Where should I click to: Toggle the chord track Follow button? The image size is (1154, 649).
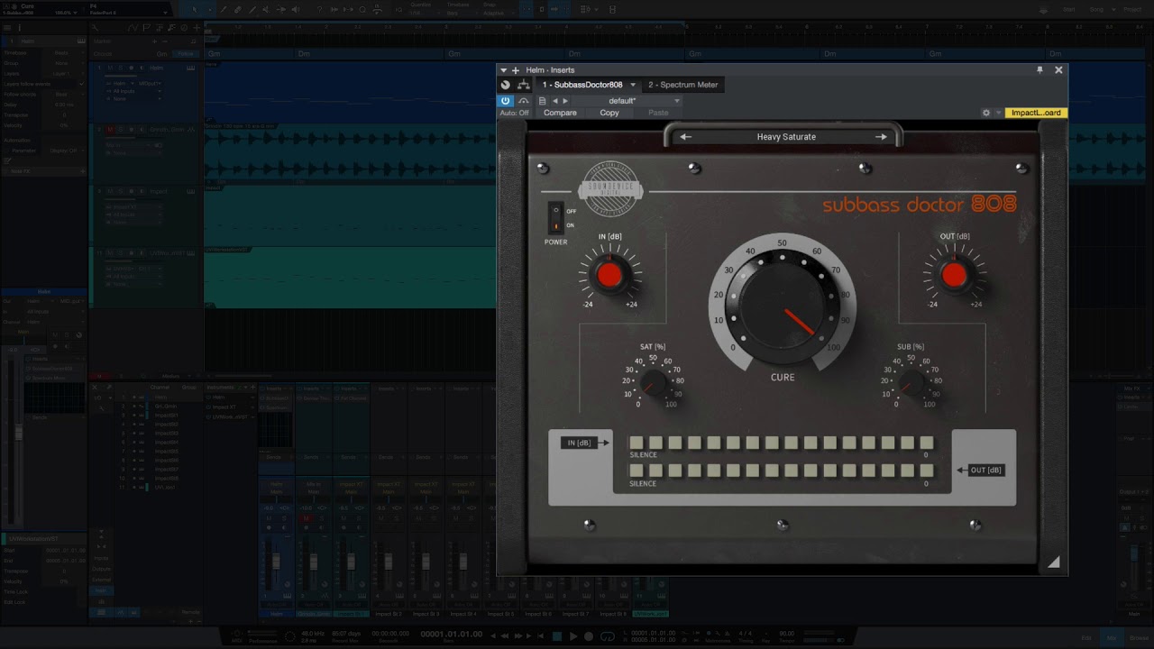pyautogui.click(x=186, y=53)
